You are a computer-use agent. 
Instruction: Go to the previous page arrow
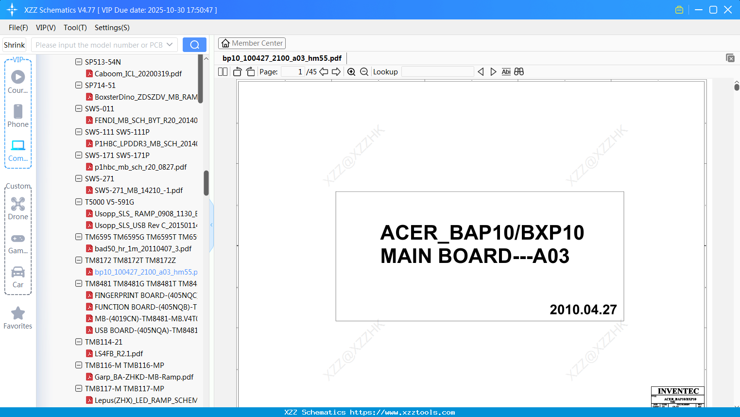click(324, 71)
